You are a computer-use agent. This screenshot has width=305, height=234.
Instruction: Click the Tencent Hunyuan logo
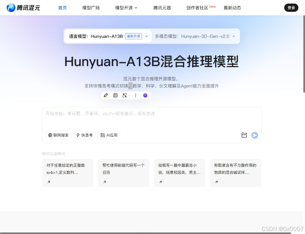(x=23, y=7)
